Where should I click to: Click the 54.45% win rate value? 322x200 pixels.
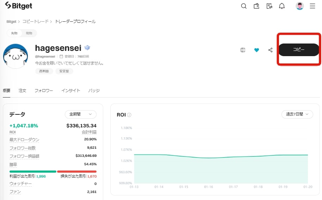point(90,164)
